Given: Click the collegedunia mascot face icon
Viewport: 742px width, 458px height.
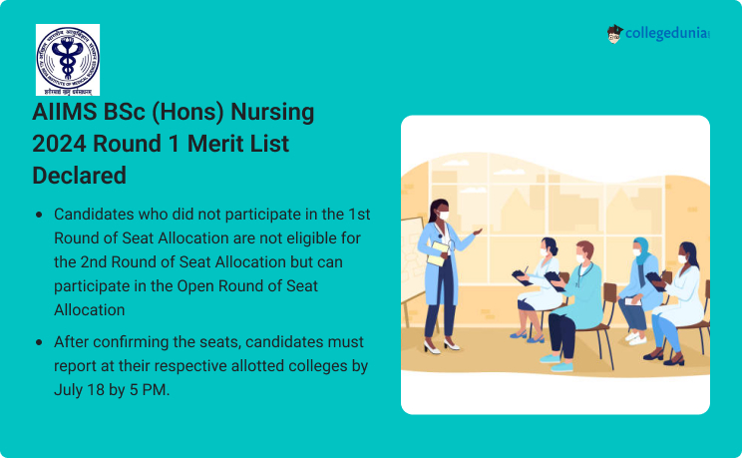Looking at the screenshot, I should 614,34.
